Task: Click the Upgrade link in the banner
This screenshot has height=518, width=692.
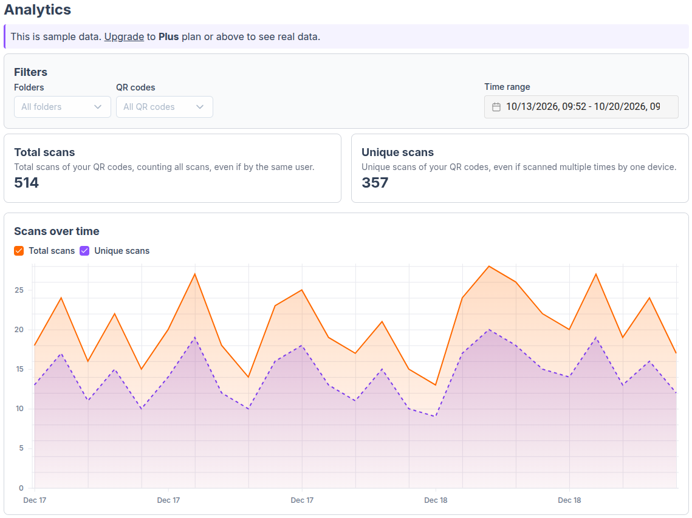Action: [124, 36]
